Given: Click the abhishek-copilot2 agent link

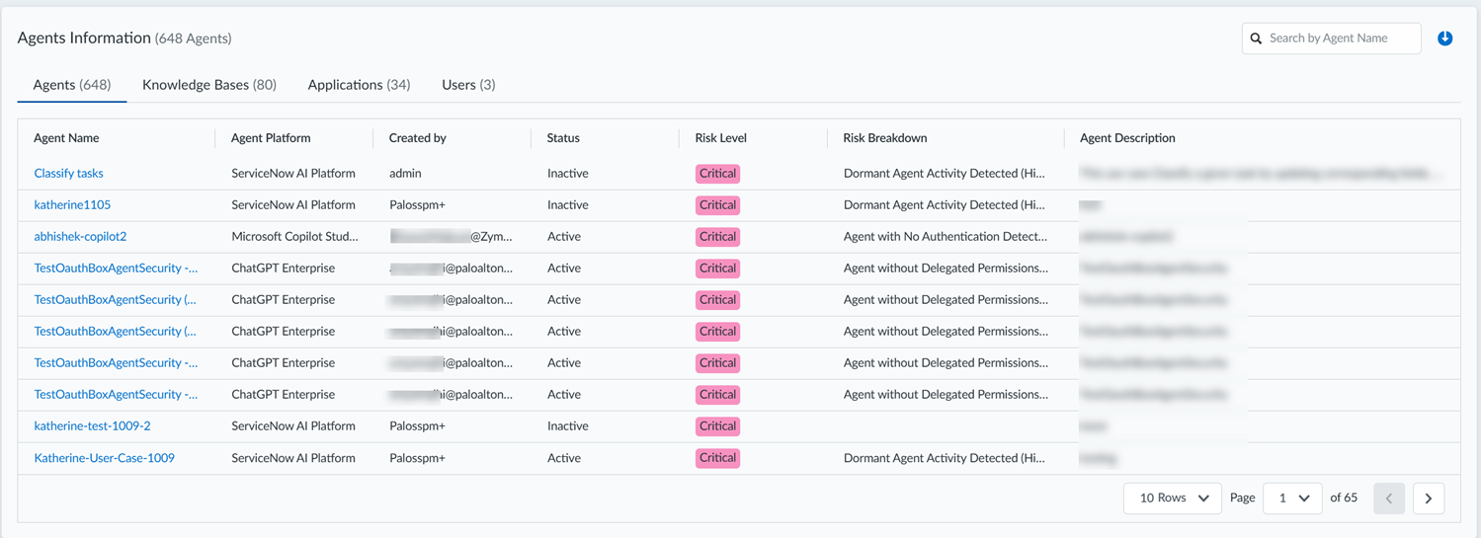Looking at the screenshot, I should click(x=80, y=237).
